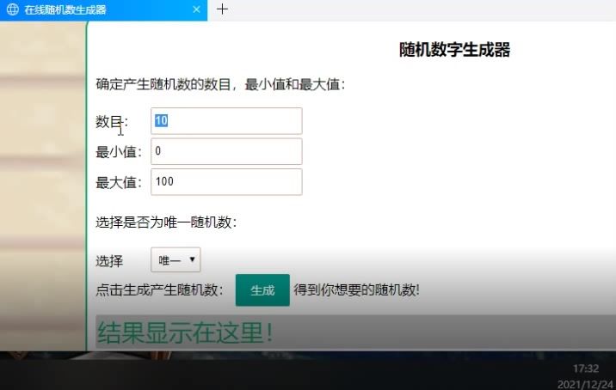Click the 结果显示在这里 result area
The width and height of the screenshot is (616, 390).
[x=355, y=332]
